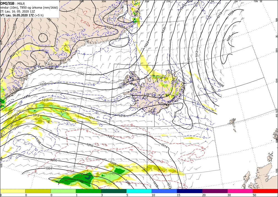Screen dimensions: 278x197
Task: Click the '30W' longitude label
Action: (104, 1)
